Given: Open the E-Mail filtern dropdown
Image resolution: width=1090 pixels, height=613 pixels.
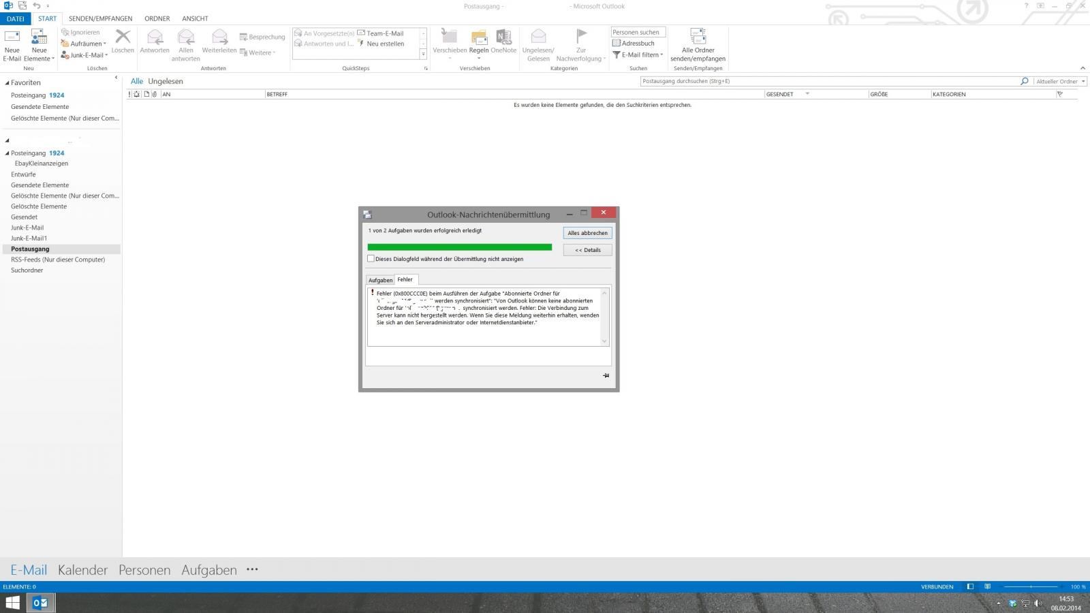Looking at the screenshot, I should click(638, 54).
